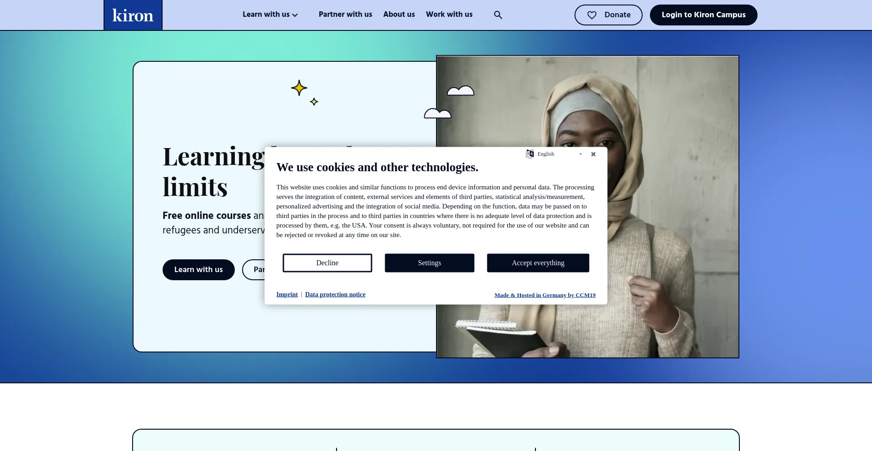The image size is (872, 451).
Task: Expand the Learn with us navigation menu
Action: (270, 15)
